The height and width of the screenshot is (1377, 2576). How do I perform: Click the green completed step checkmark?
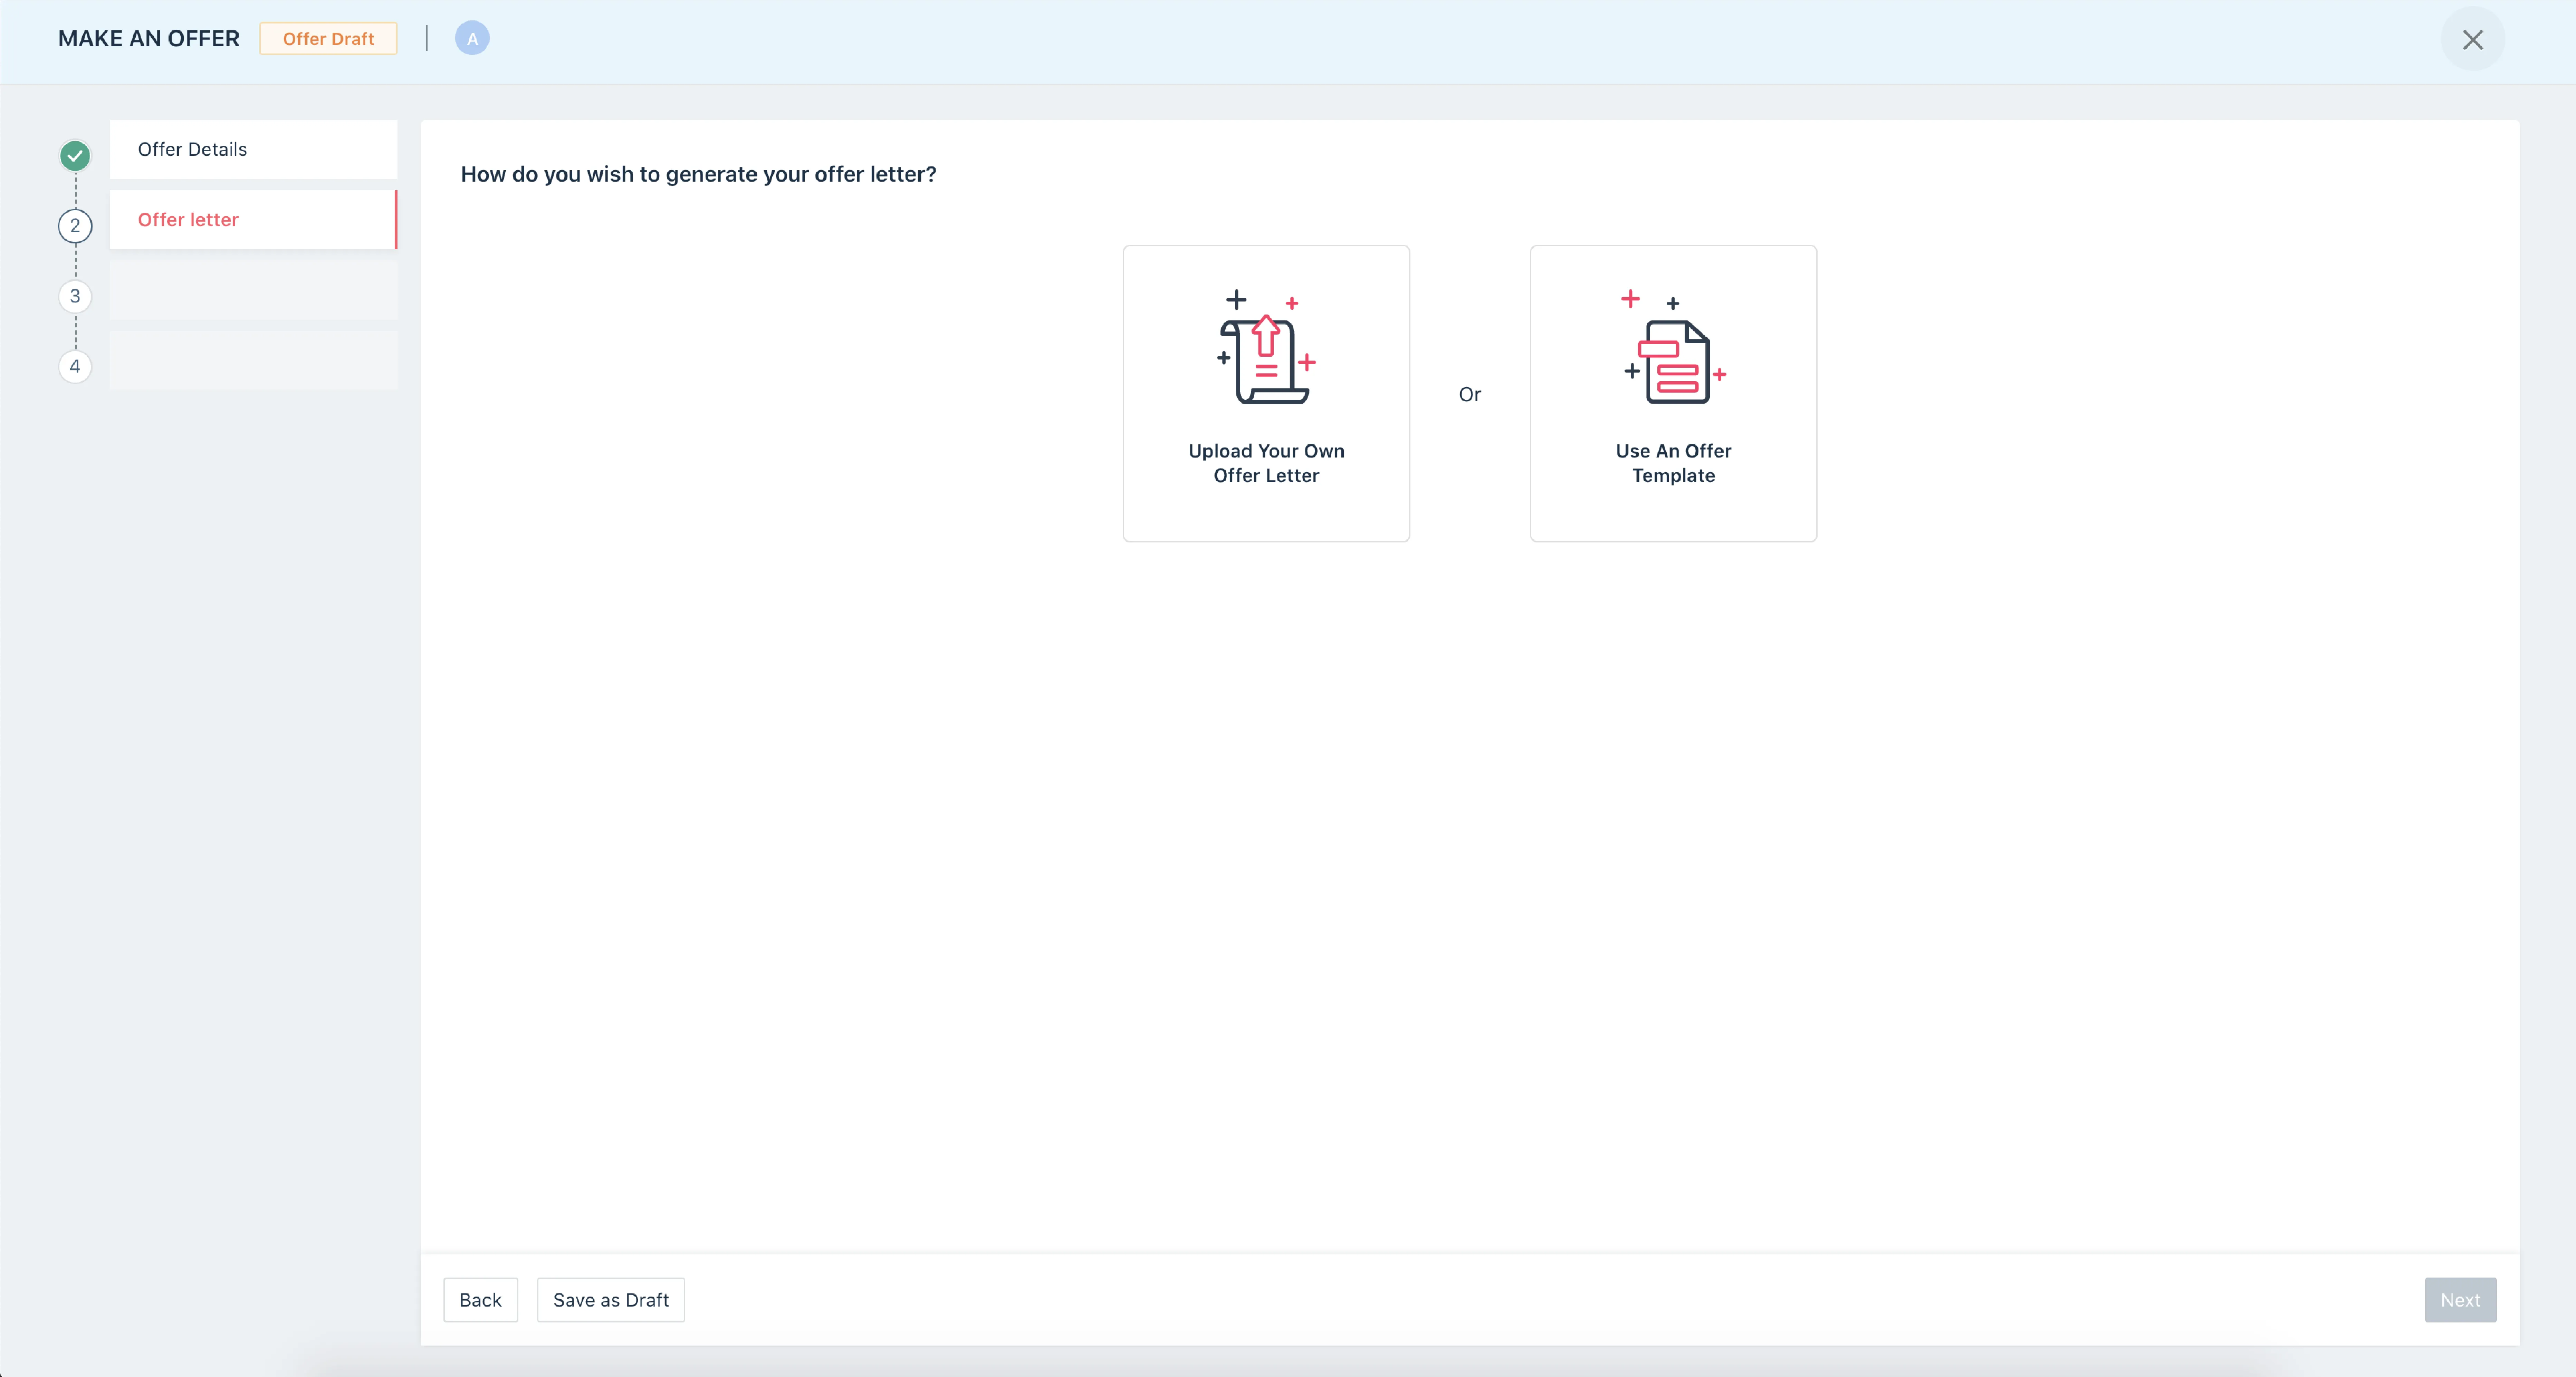75,155
